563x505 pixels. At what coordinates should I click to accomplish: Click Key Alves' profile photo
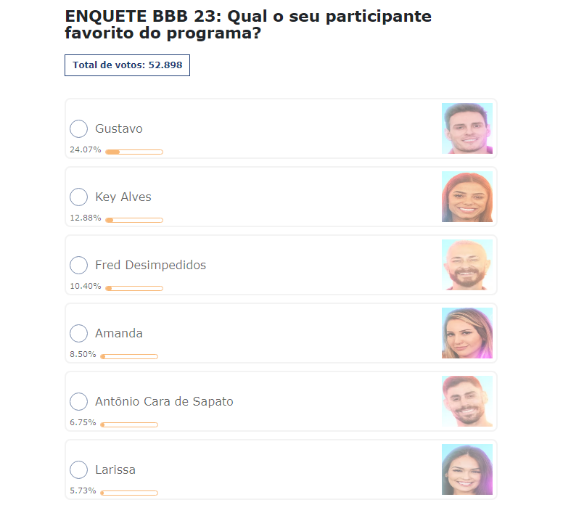[x=467, y=197]
